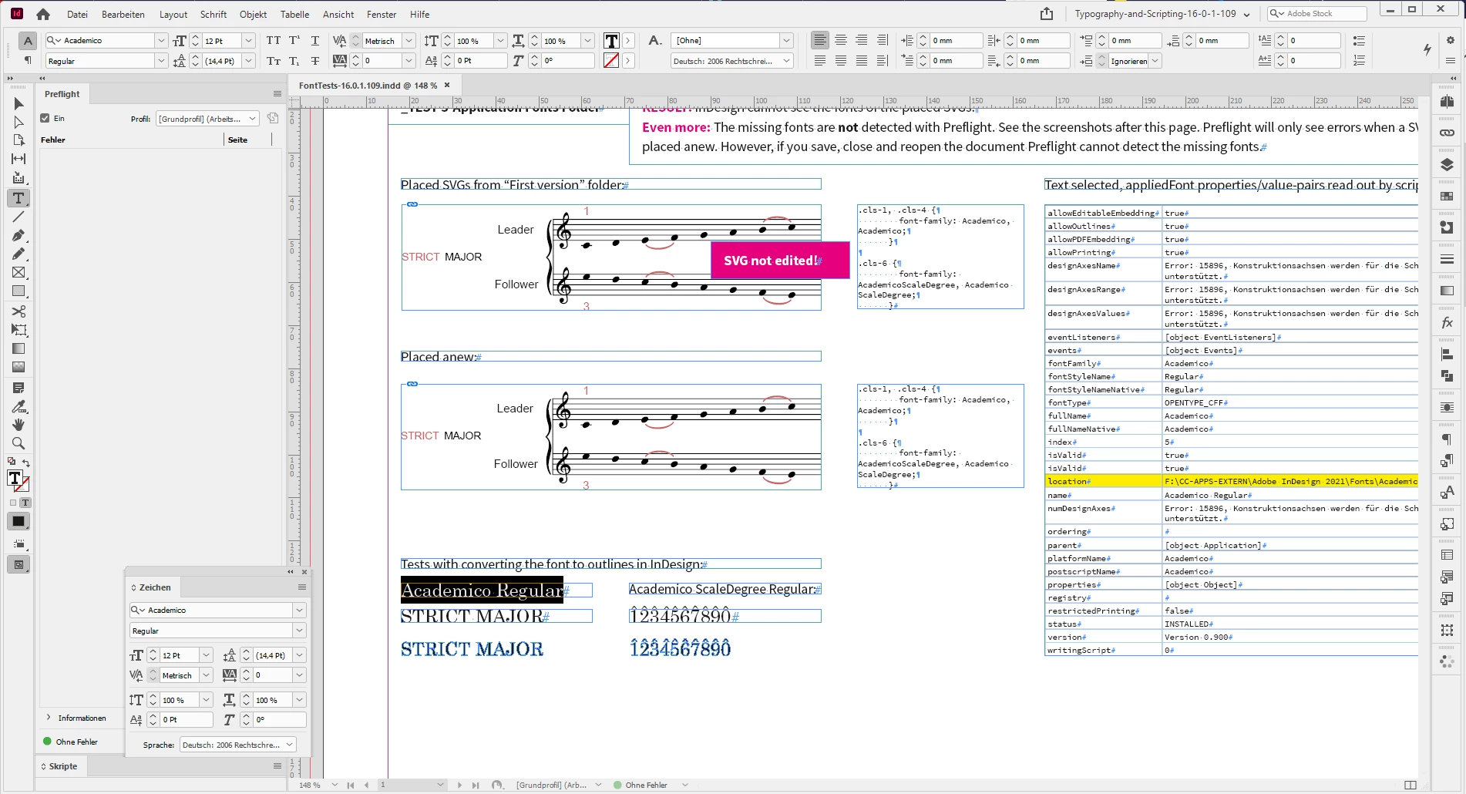Open the Effects (fx) panel icon
This screenshot has height=794, width=1466.
click(x=1447, y=323)
